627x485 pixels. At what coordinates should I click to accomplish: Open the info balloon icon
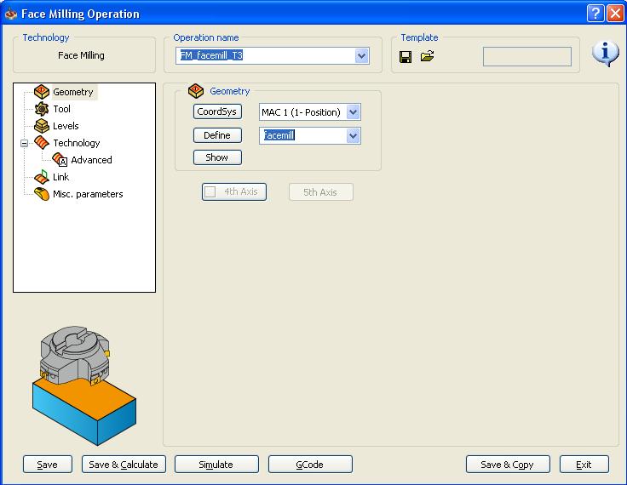coord(606,54)
